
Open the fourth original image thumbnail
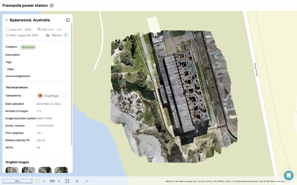(61, 170)
